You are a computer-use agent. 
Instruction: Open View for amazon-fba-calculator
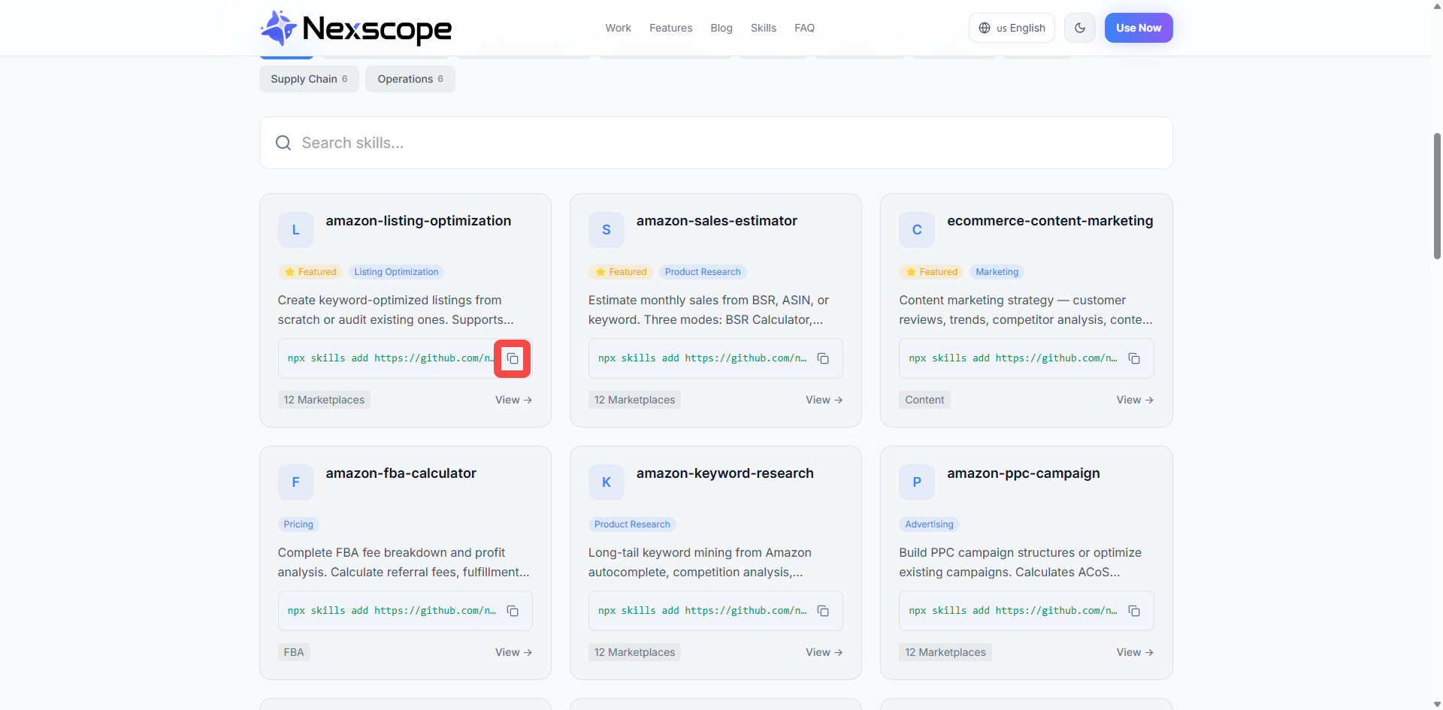[513, 652]
